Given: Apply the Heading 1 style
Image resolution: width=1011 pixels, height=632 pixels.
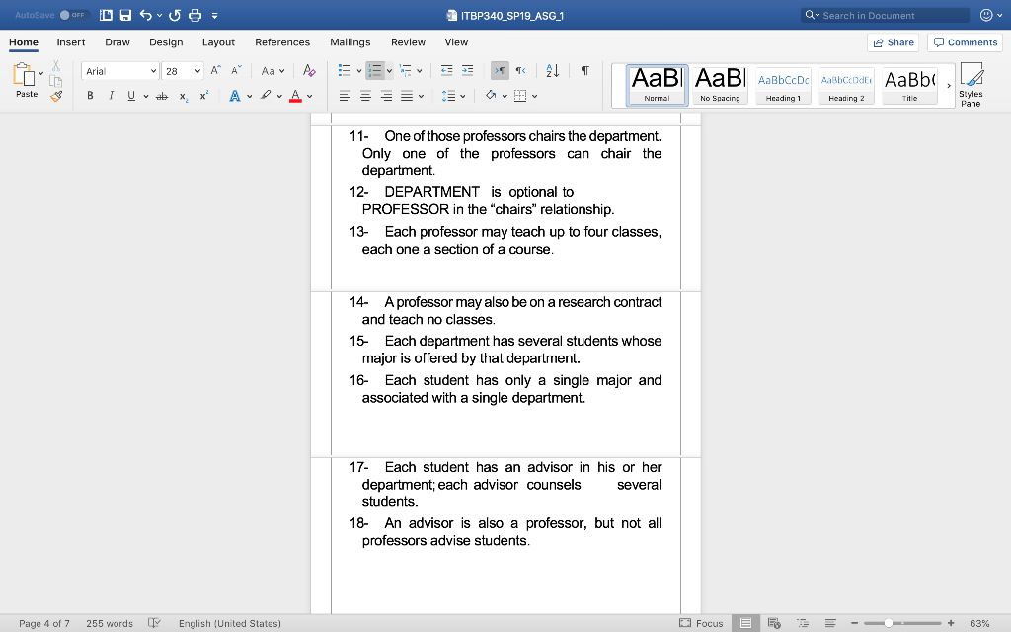Looking at the screenshot, I should click(x=783, y=85).
